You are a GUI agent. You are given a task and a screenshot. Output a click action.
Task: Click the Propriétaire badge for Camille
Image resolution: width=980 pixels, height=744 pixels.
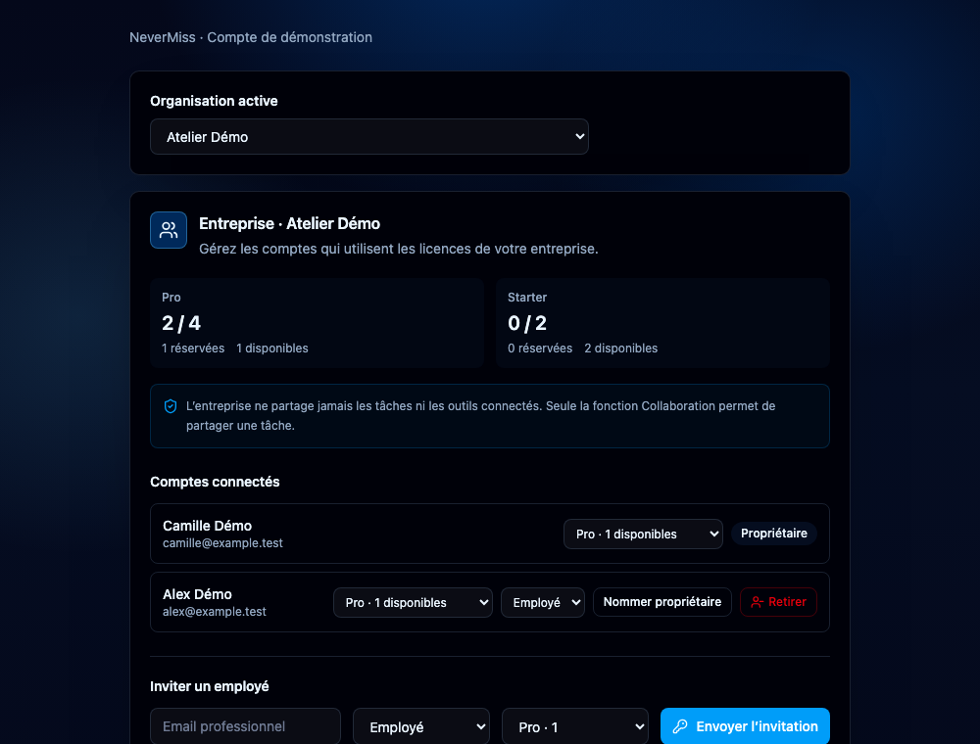tap(774, 534)
